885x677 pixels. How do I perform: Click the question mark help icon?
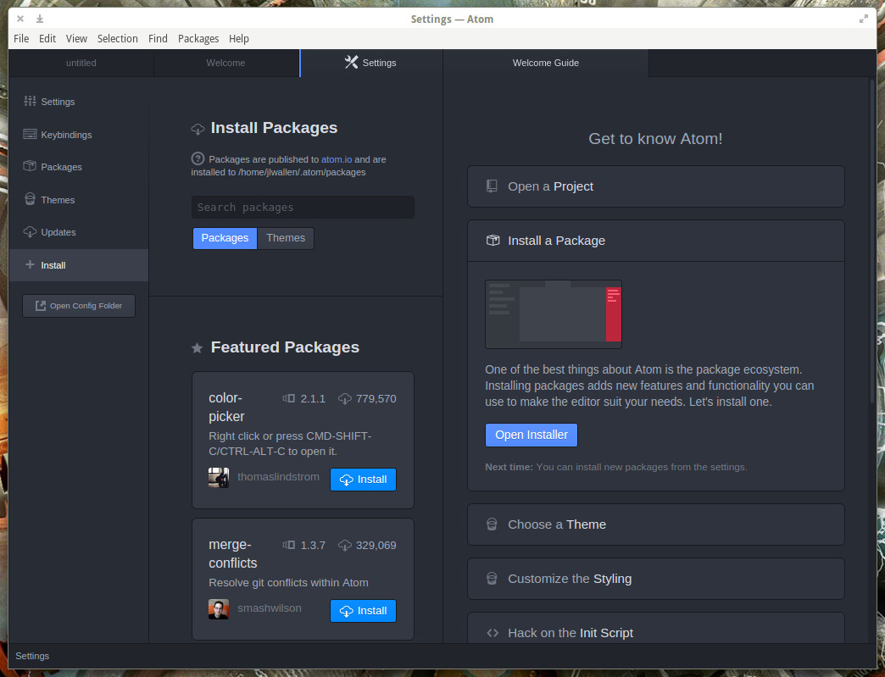click(198, 158)
